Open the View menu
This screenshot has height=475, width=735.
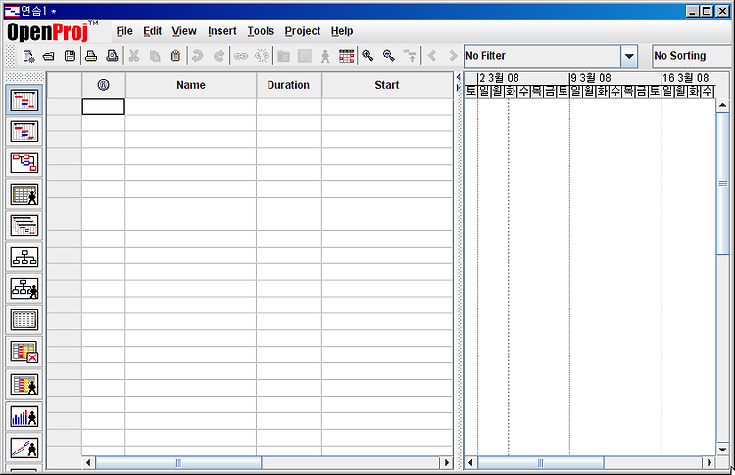tap(184, 31)
